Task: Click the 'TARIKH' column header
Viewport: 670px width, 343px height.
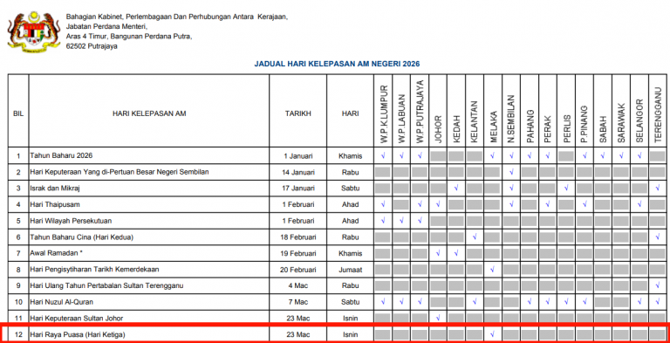Action: click(x=298, y=113)
